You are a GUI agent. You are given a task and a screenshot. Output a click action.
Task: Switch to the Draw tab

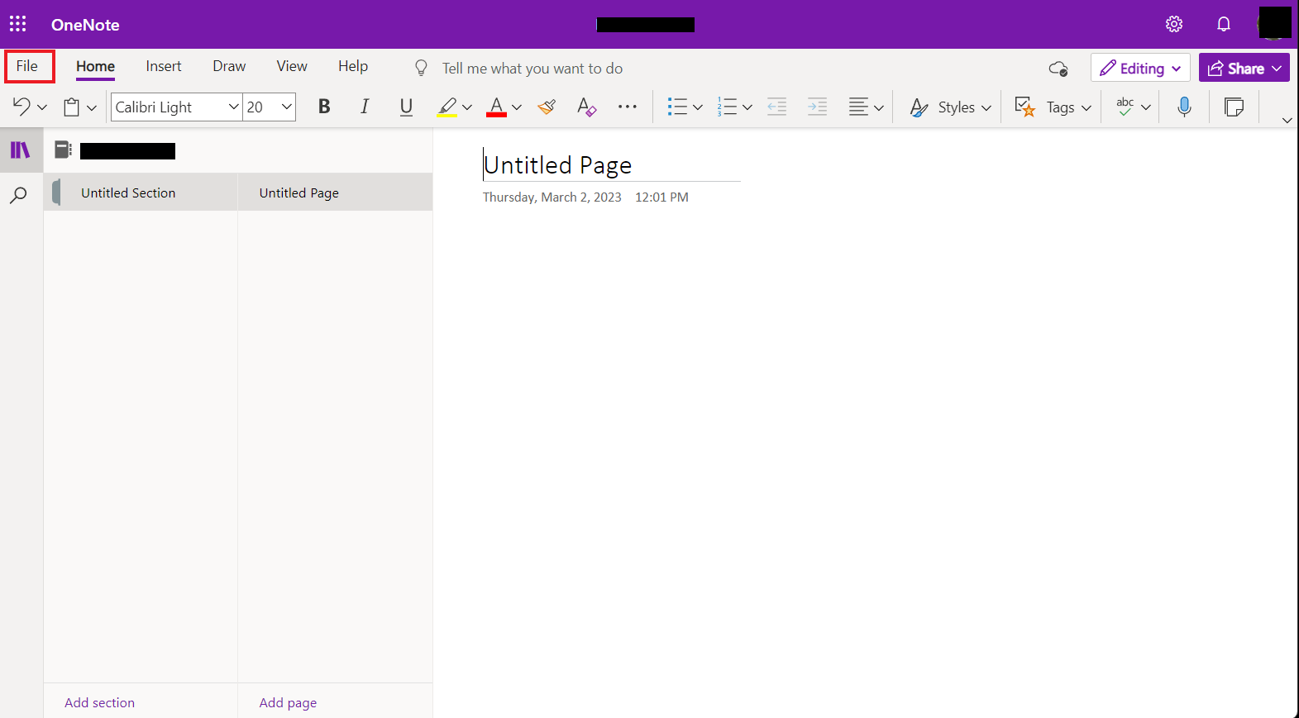(x=229, y=66)
